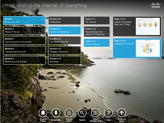Select Section 1.3 Globally Connected
The height and width of the screenshot is (123, 164).
65,50
